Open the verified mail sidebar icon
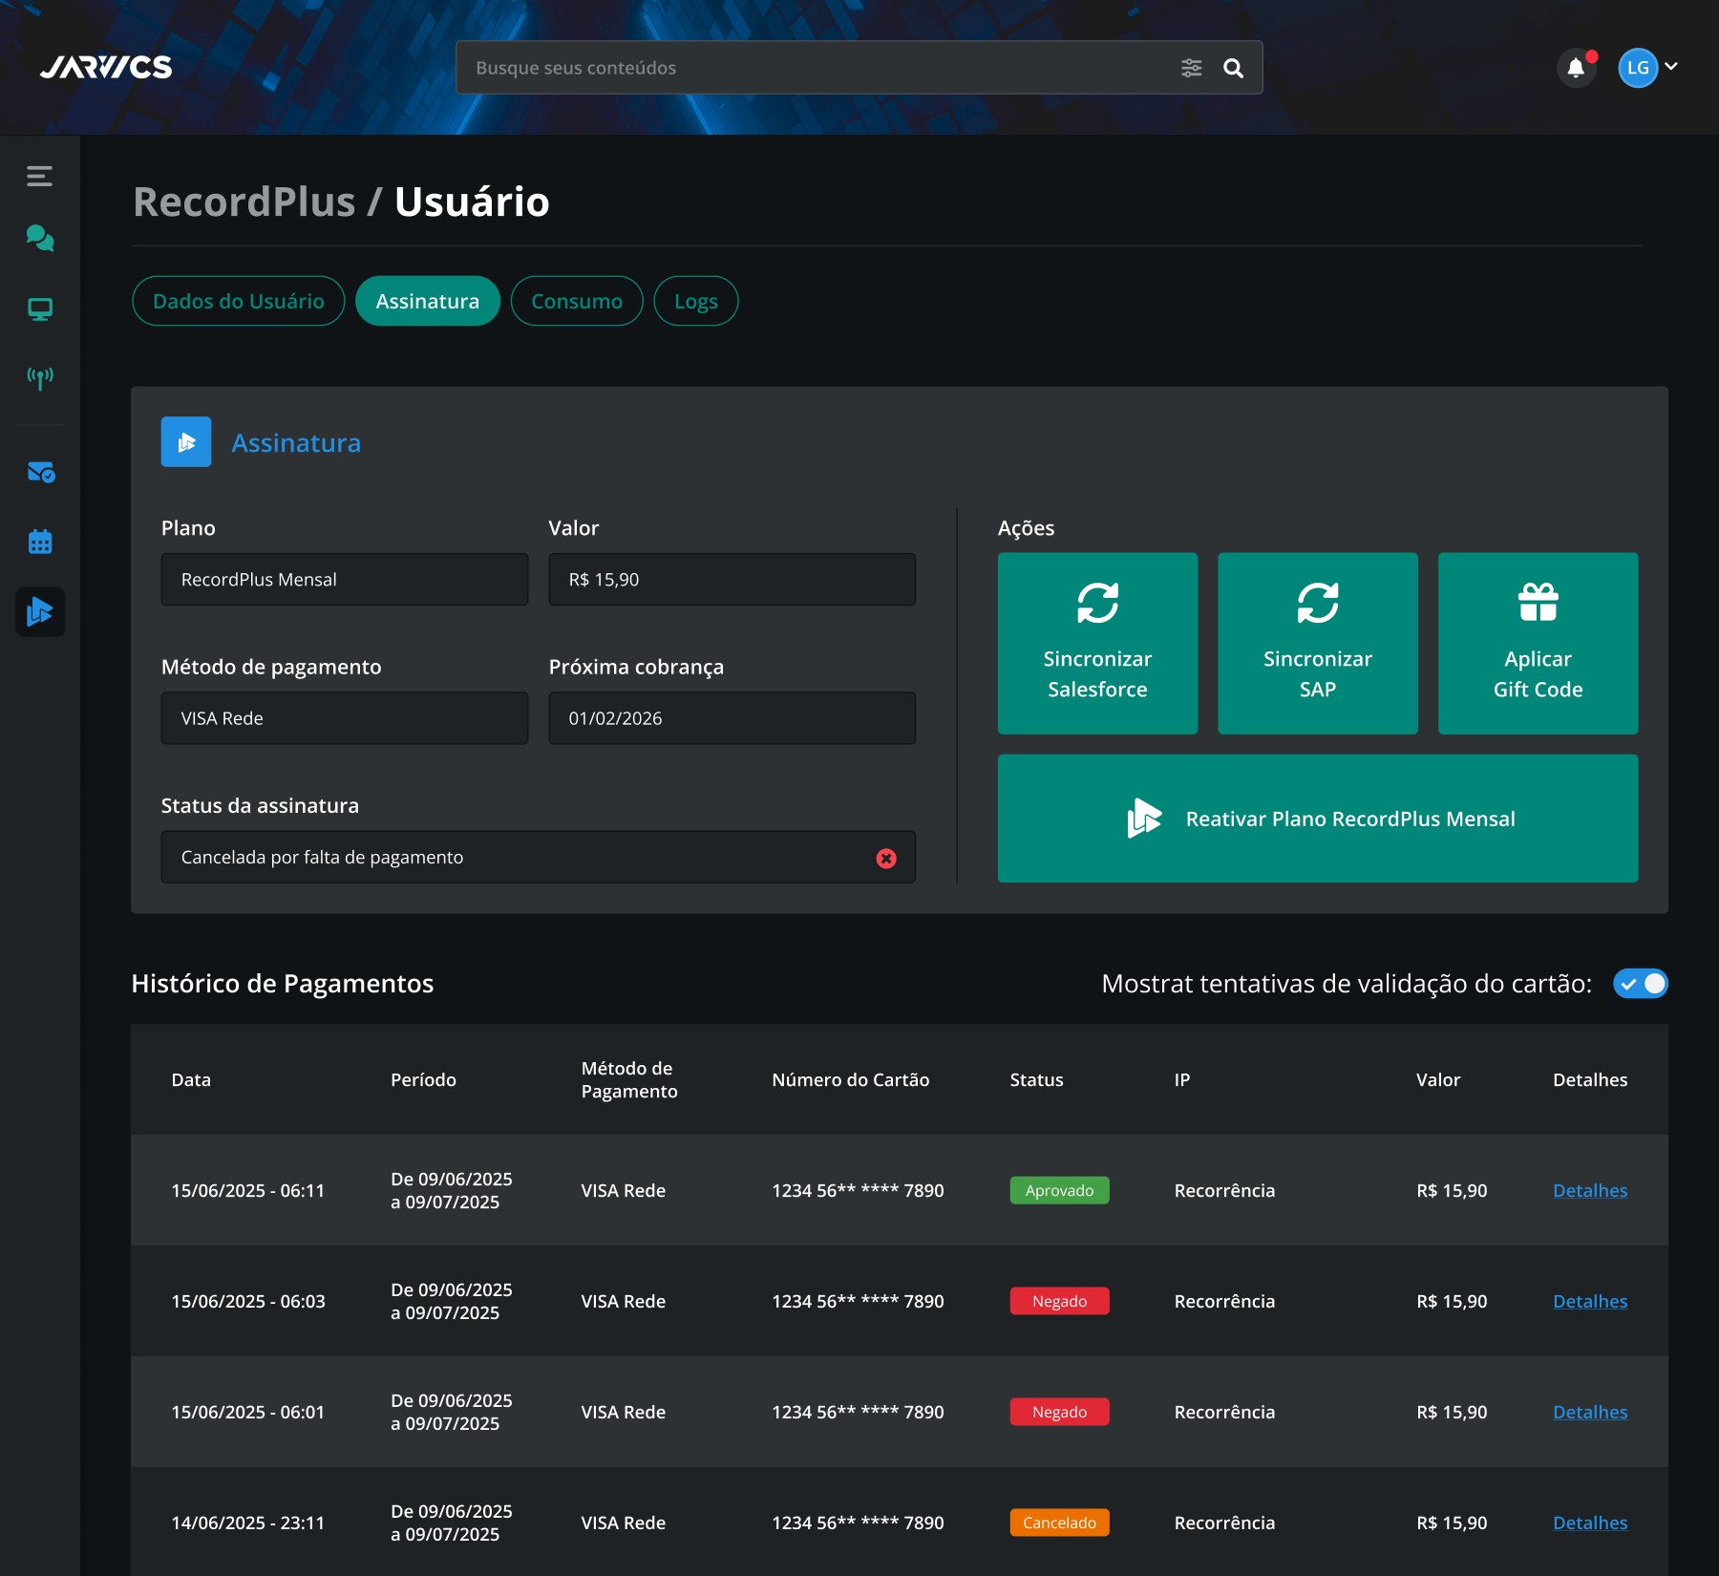 click(40, 472)
